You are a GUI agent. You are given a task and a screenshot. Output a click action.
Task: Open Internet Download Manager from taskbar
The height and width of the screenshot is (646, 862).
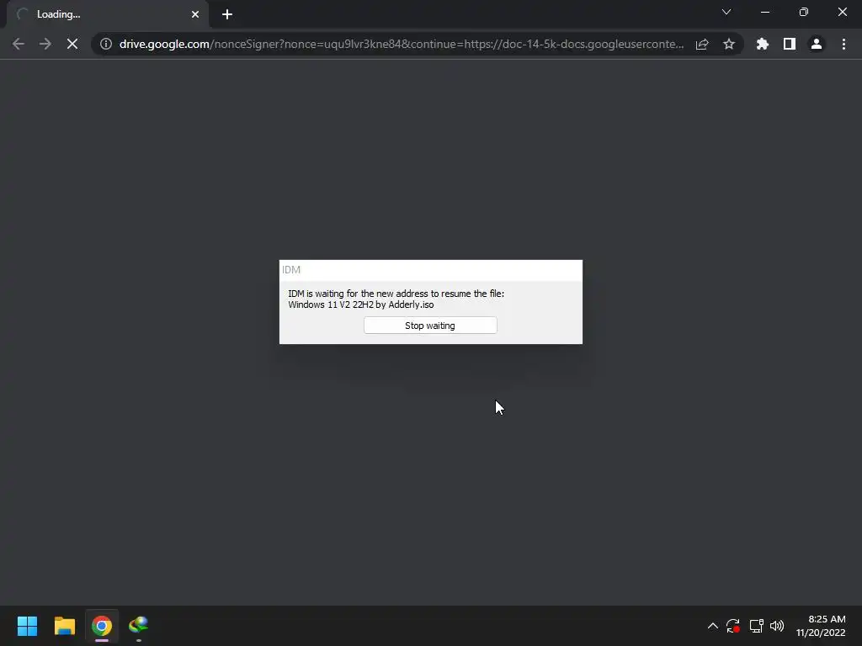pyautogui.click(x=139, y=626)
